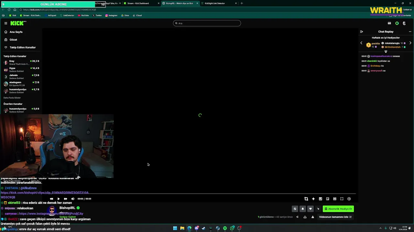Expand weekly gifters list chevron
414x232 pixels.
pos(386,52)
